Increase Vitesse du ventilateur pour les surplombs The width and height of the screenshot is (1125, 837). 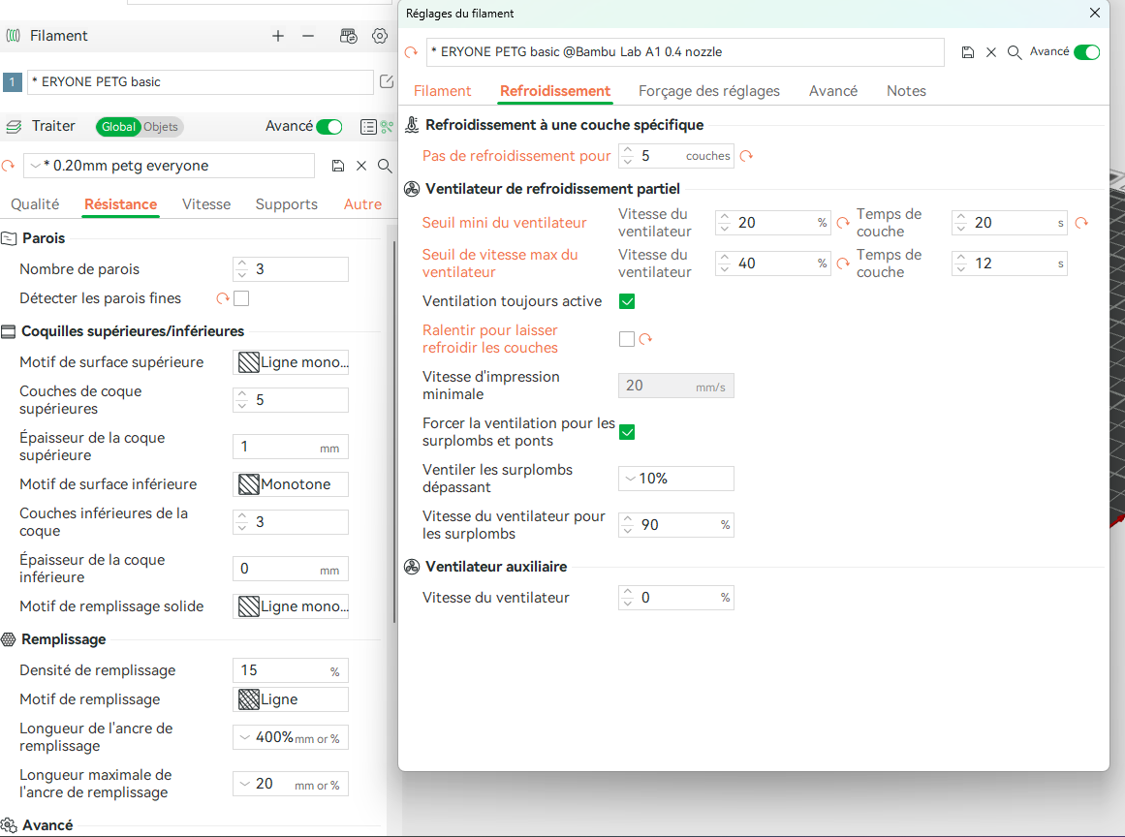point(628,518)
